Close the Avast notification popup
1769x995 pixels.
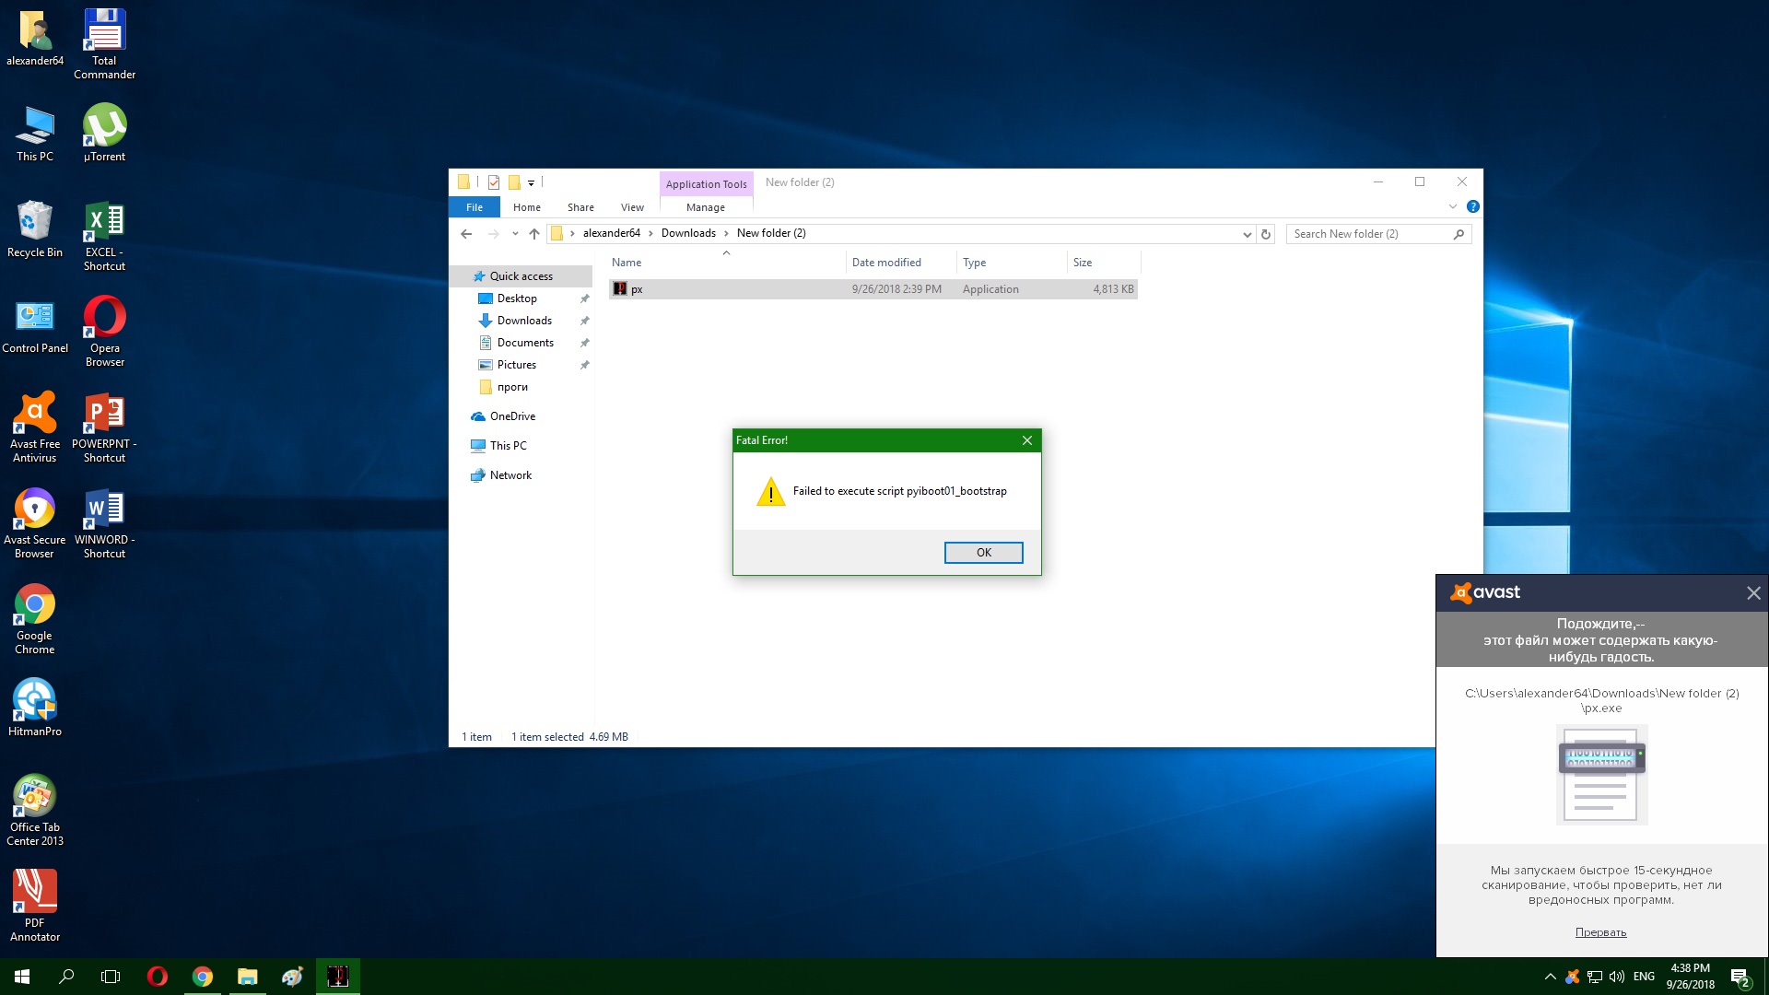pyautogui.click(x=1753, y=593)
